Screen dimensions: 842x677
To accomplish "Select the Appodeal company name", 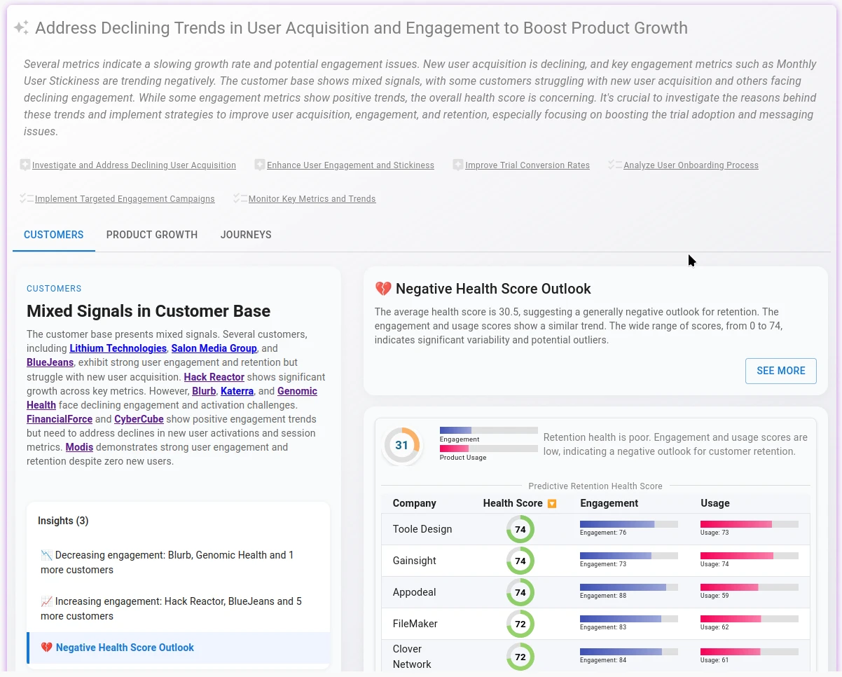I will pyautogui.click(x=415, y=592).
